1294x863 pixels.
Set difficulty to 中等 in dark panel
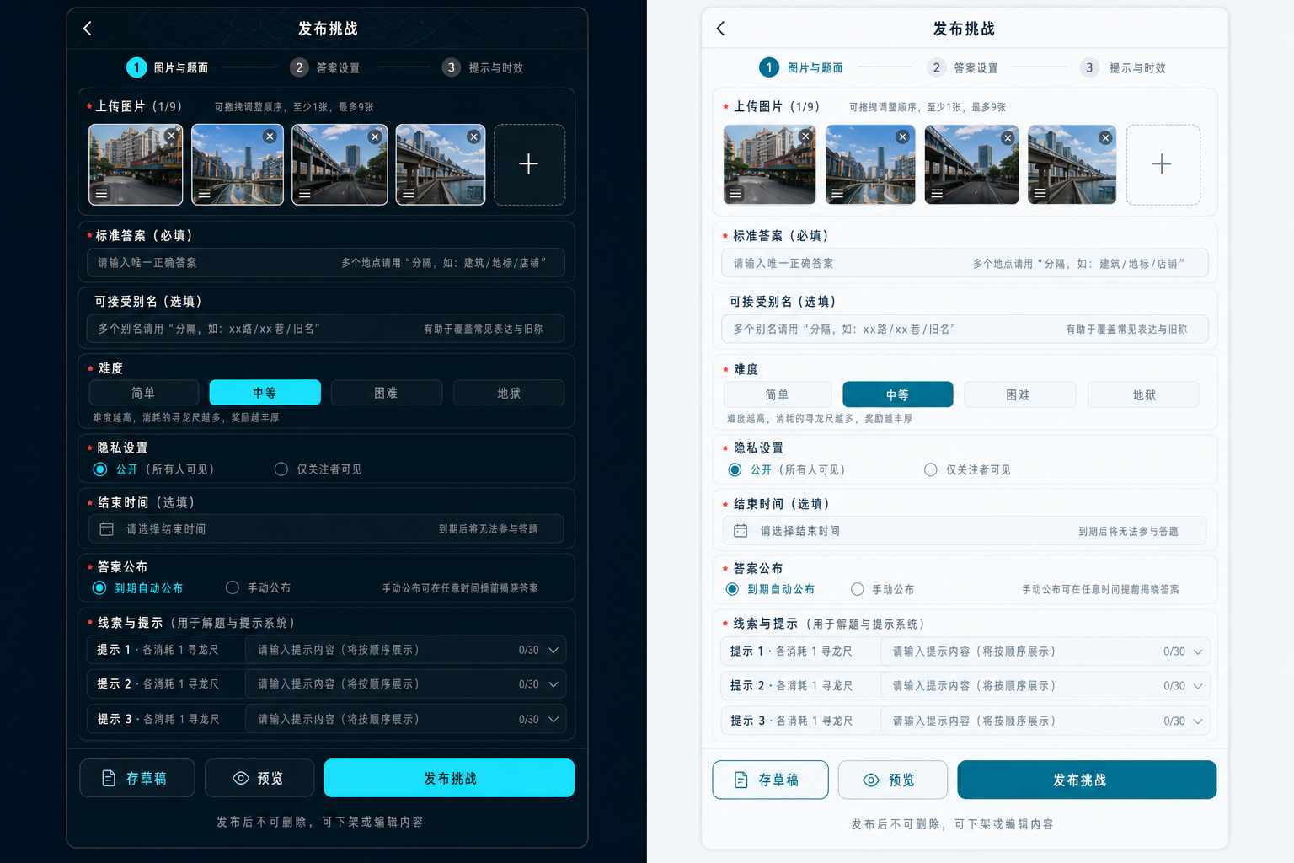(x=265, y=393)
